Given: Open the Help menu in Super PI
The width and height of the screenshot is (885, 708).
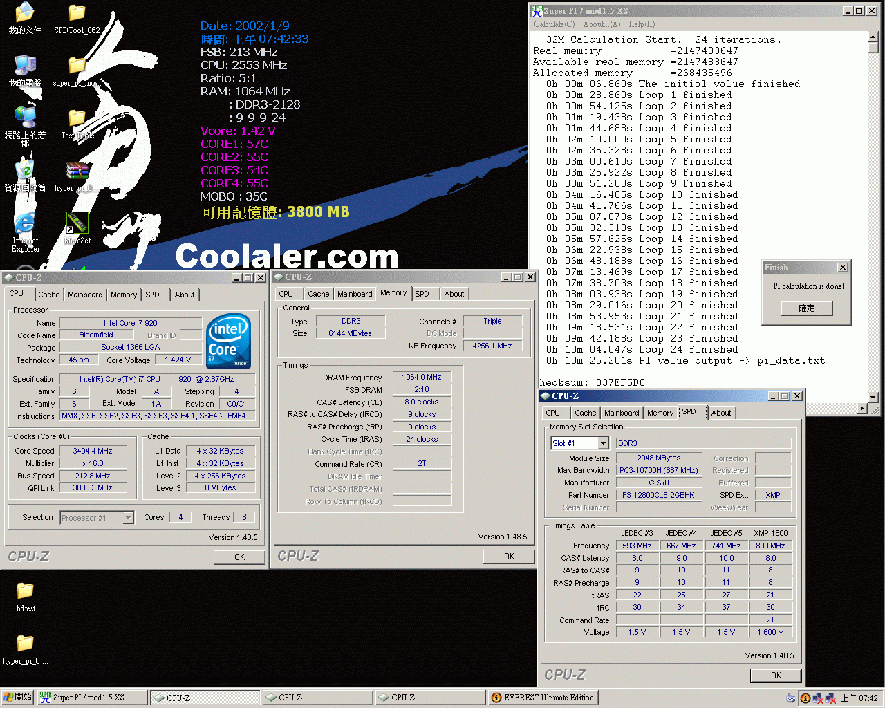Looking at the screenshot, I should 641,24.
